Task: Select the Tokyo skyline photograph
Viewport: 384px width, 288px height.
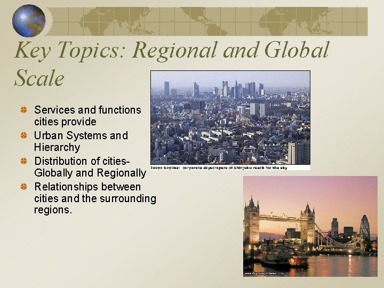Action: (x=230, y=117)
